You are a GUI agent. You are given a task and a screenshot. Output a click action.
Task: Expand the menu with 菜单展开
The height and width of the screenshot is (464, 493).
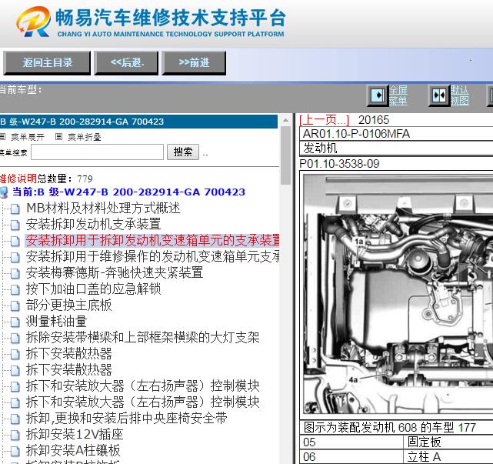click(28, 137)
